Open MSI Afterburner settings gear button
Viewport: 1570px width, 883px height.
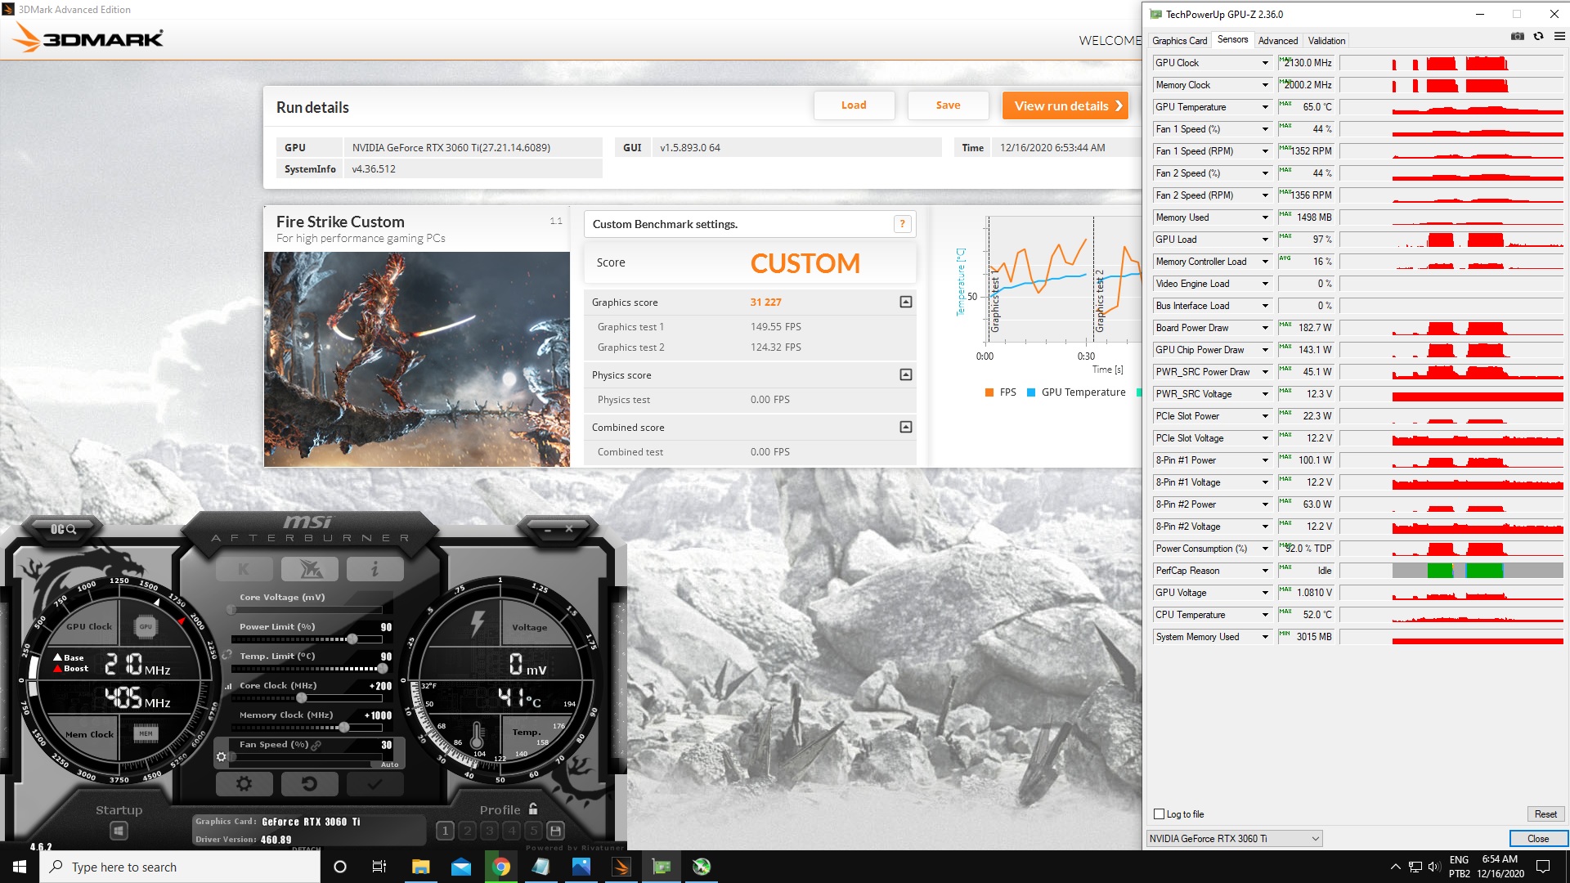click(244, 784)
